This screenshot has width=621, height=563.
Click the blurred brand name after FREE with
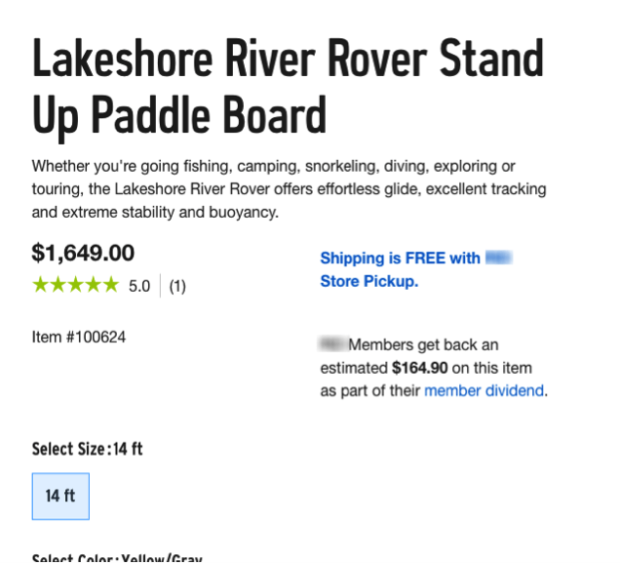(499, 258)
